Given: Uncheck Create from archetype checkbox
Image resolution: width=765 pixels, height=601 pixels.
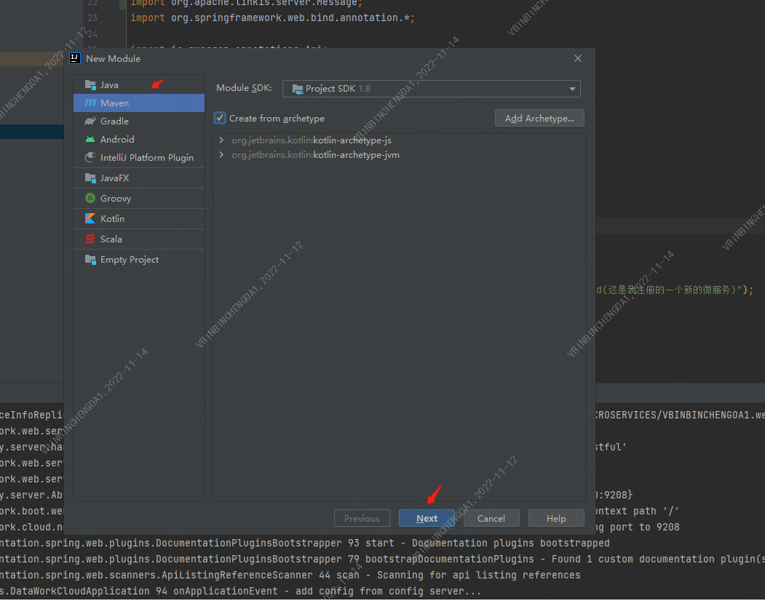Looking at the screenshot, I should pos(220,118).
